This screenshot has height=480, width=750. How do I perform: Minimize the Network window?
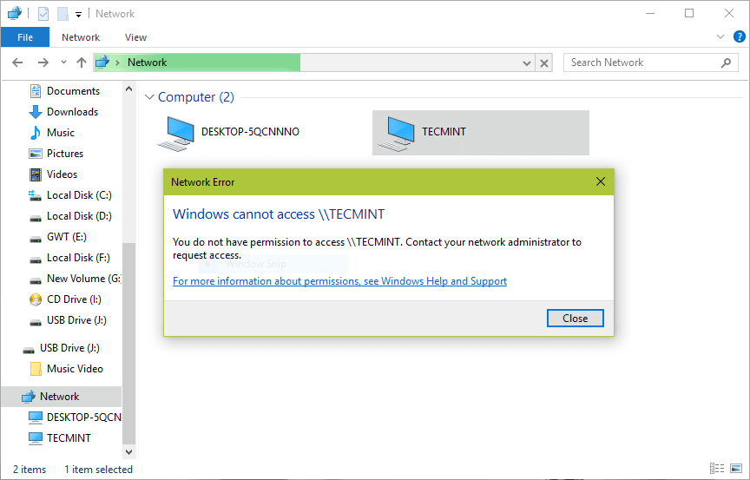[649, 13]
